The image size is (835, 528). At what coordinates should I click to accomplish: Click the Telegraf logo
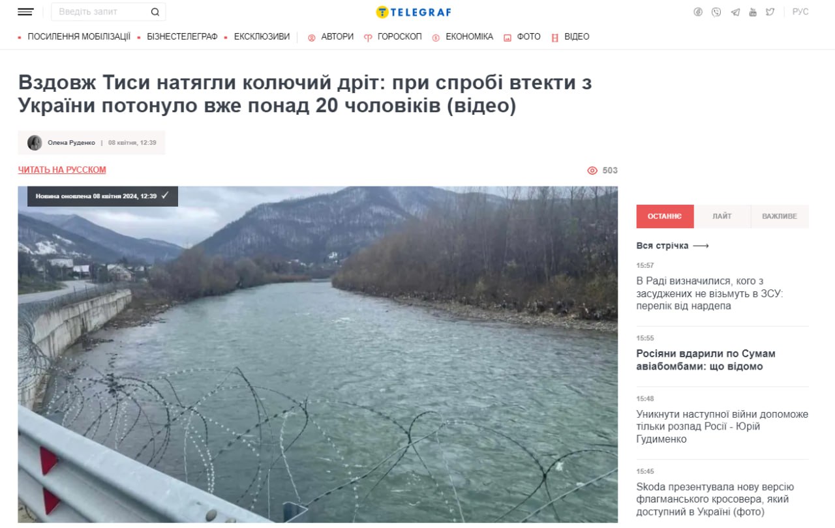[x=414, y=12]
